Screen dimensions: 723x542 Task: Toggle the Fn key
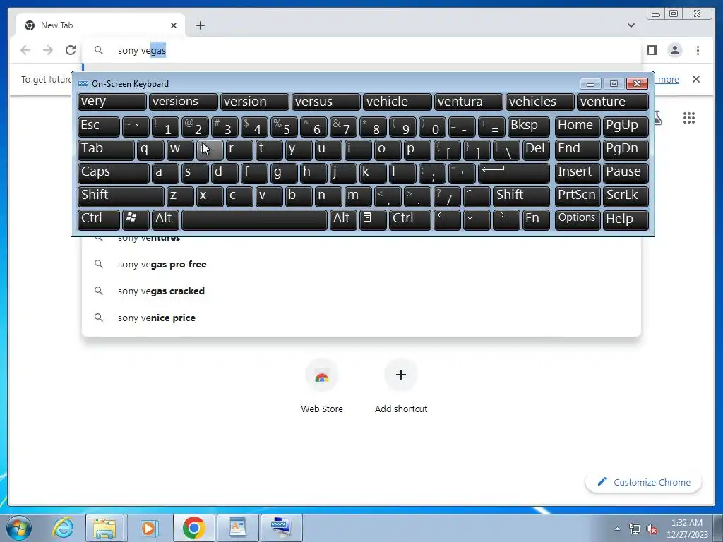point(536,220)
